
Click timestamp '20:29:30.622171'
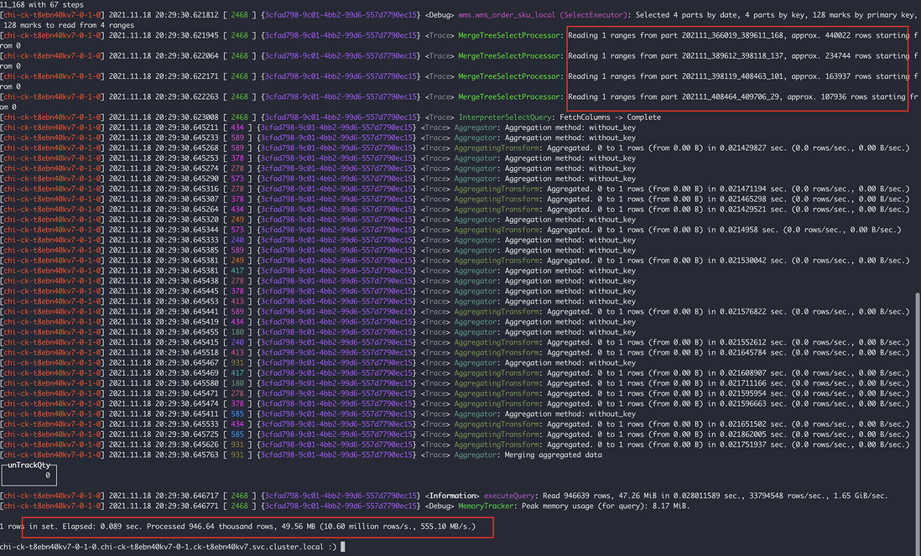pos(187,76)
